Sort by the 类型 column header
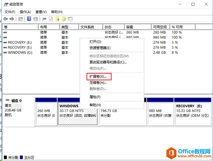Viewport: 213px width, 161px height. click(x=69, y=27)
